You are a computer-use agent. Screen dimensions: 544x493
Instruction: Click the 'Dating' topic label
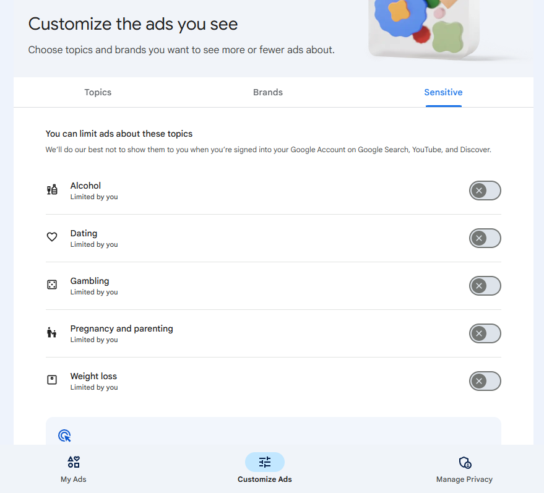click(84, 233)
